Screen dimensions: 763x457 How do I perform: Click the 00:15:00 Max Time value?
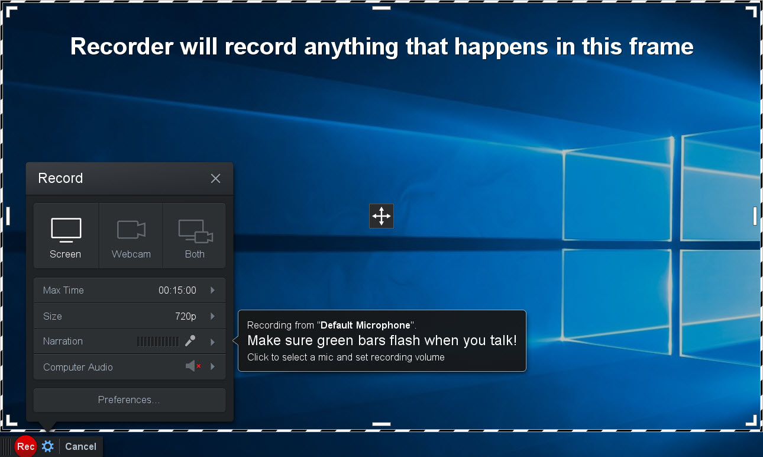pyautogui.click(x=177, y=290)
